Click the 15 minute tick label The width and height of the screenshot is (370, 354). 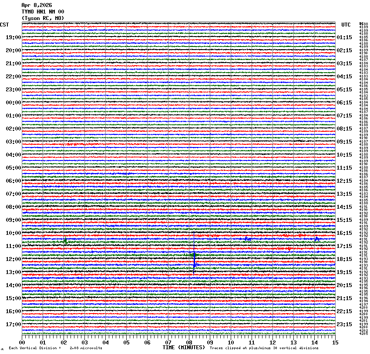point(335,343)
